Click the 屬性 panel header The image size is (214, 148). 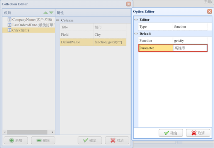pyautogui.click(x=93, y=13)
